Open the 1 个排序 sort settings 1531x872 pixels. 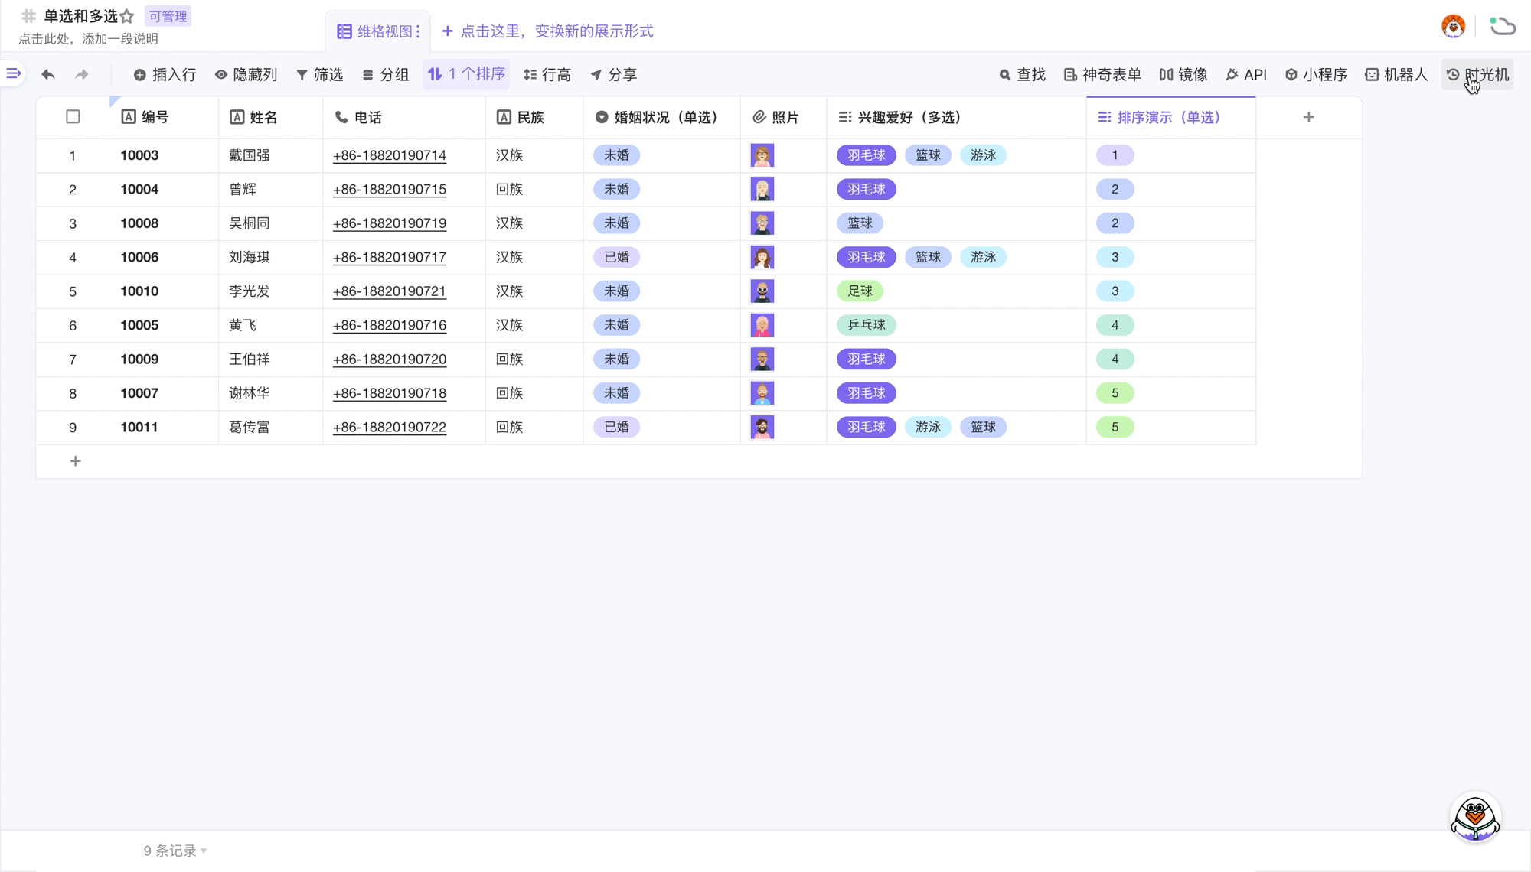point(466,74)
